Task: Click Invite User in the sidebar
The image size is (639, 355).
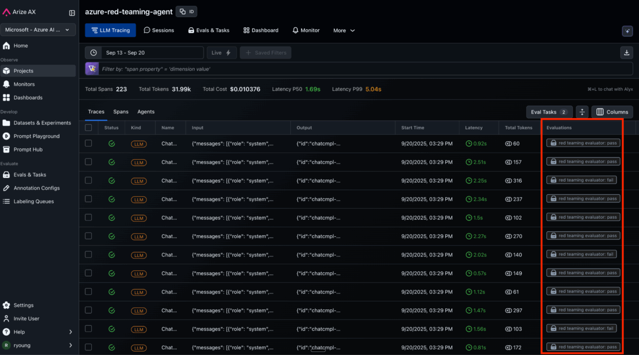Action: [38, 319]
